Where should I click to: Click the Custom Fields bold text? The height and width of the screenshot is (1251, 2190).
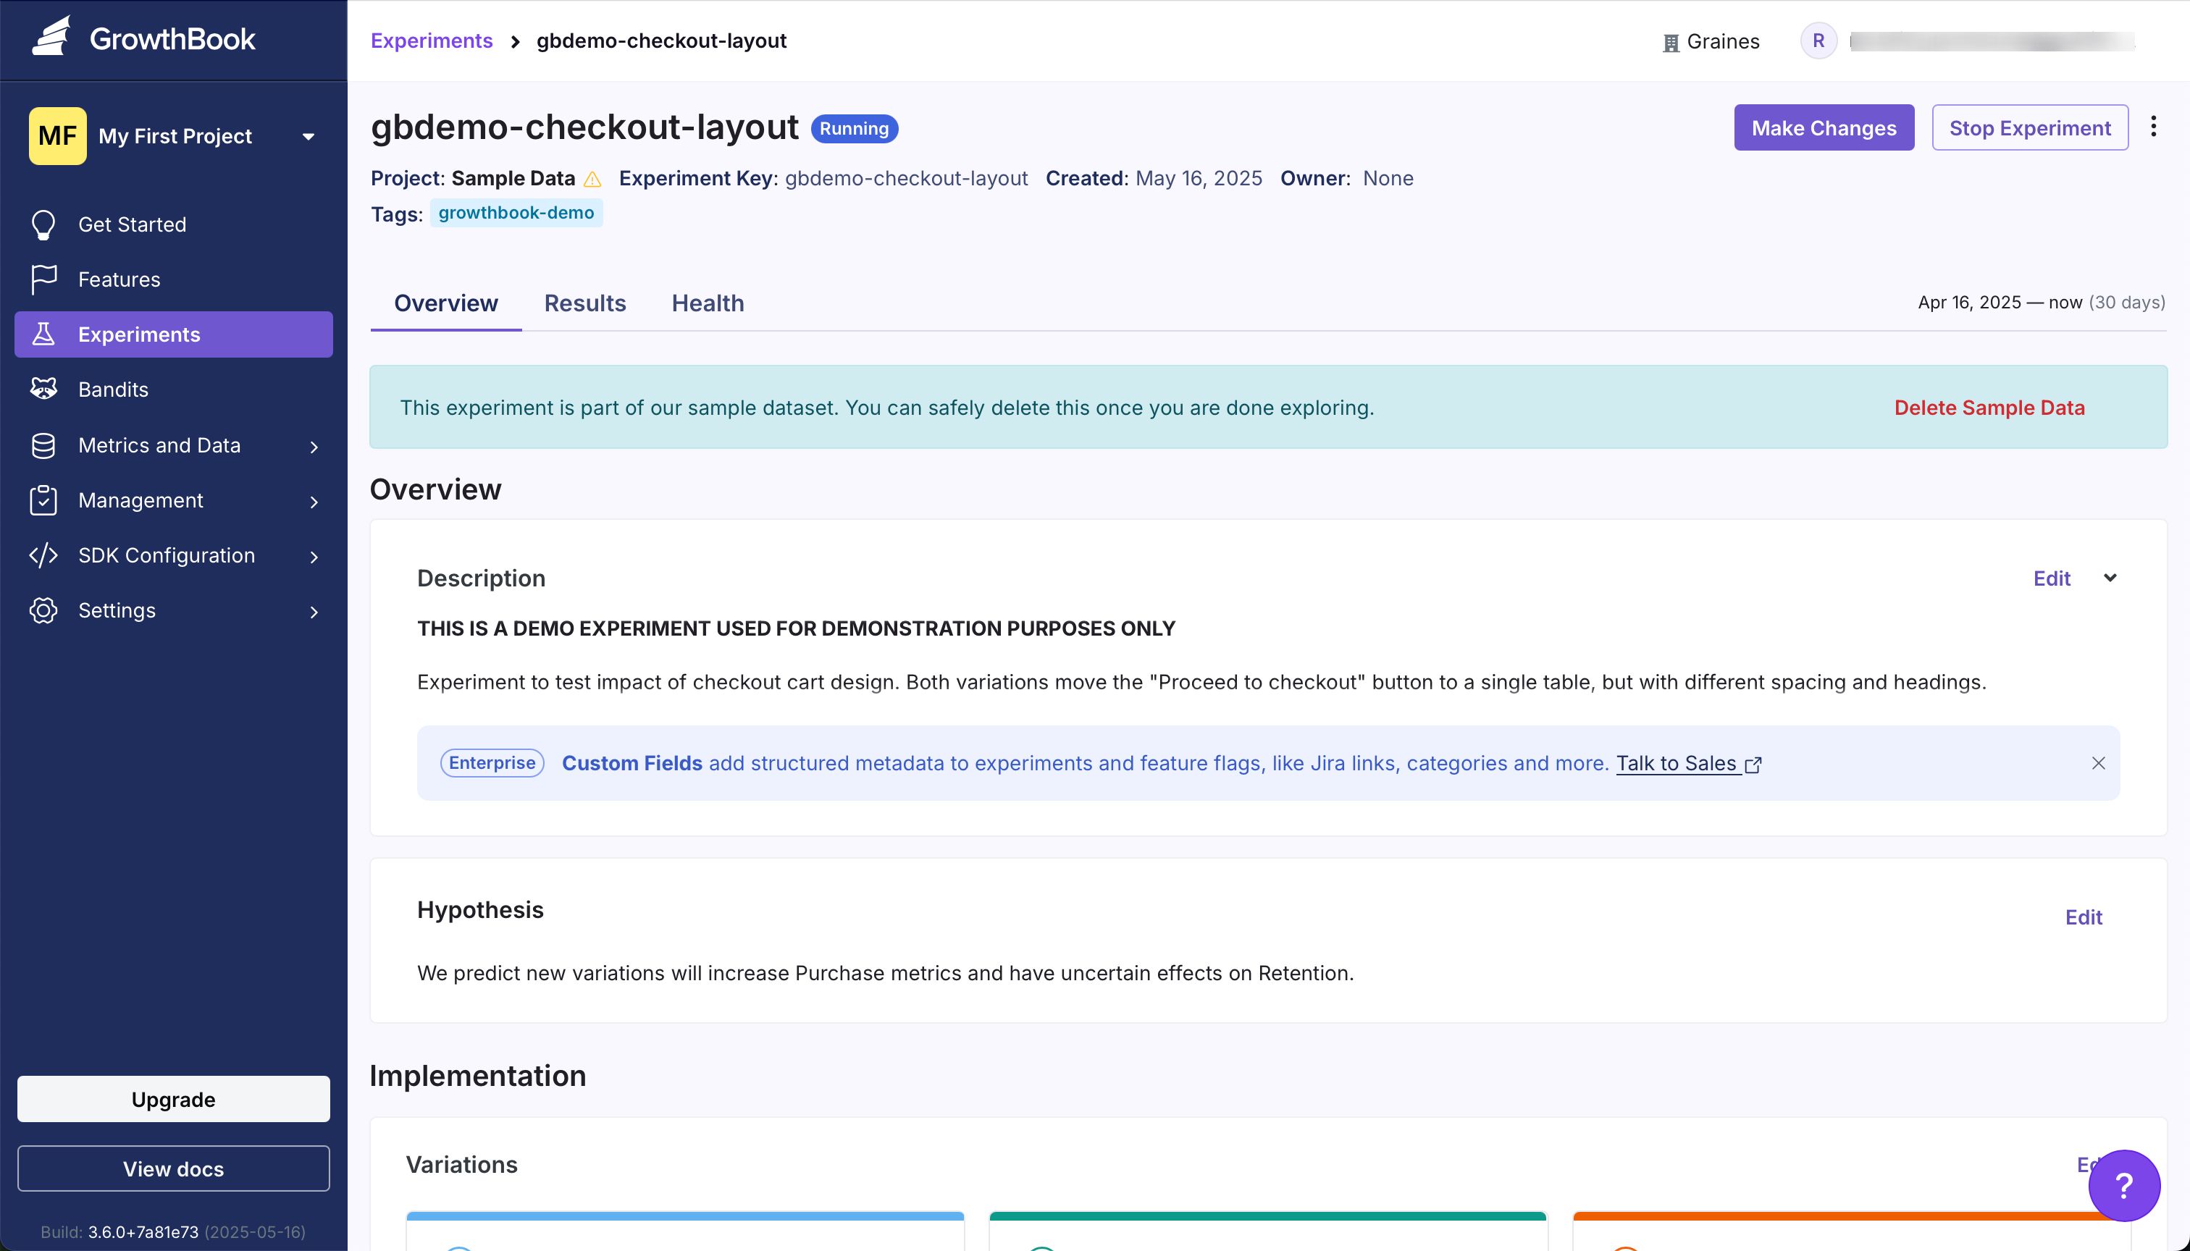(632, 763)
